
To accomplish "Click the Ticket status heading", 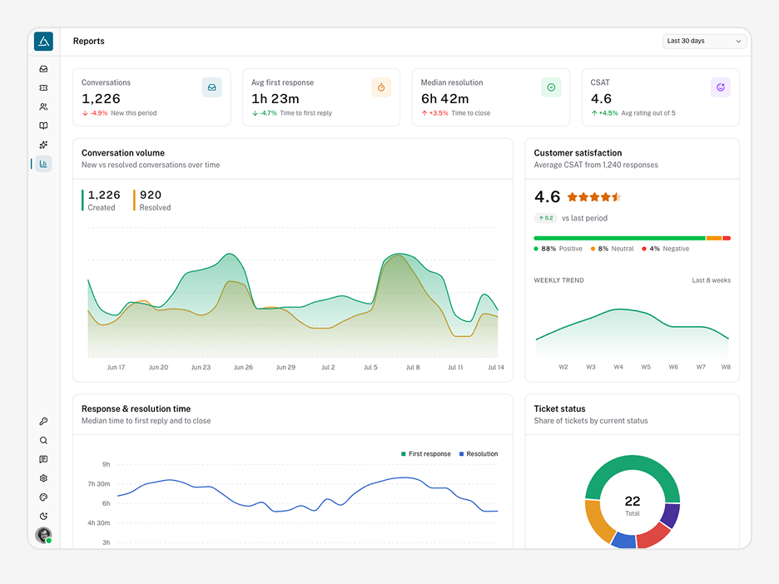I will pos(559,408).
